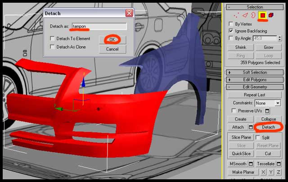Screen dimensions: 288x182
Task: Open Preserve UVs settings box
Action: coord(267,111)
